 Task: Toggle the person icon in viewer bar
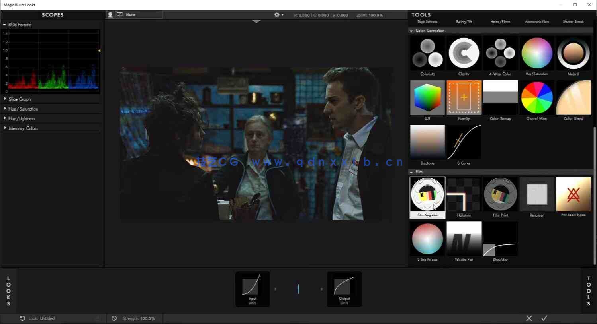[x=110, y=15]
